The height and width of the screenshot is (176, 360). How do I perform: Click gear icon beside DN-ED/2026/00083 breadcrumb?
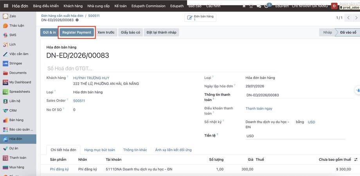point(77,20)
